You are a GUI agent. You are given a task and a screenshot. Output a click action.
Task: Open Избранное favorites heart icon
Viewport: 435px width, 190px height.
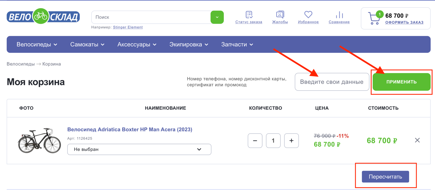pyautogui.click(x=308, y=15)
